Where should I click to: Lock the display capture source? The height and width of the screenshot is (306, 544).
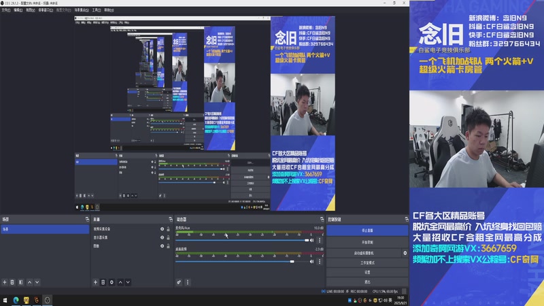[168, 237]
